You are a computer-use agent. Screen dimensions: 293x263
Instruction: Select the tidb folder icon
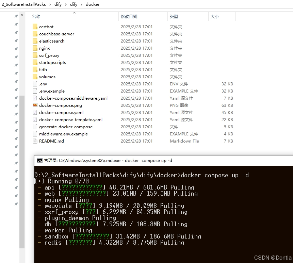35,69
